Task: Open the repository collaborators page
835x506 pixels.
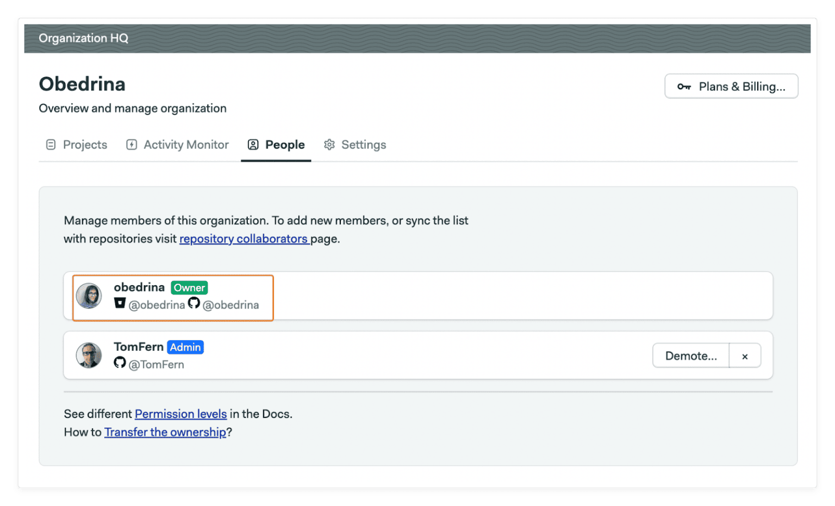Action: pyautogui.click(x=244, y=239)
